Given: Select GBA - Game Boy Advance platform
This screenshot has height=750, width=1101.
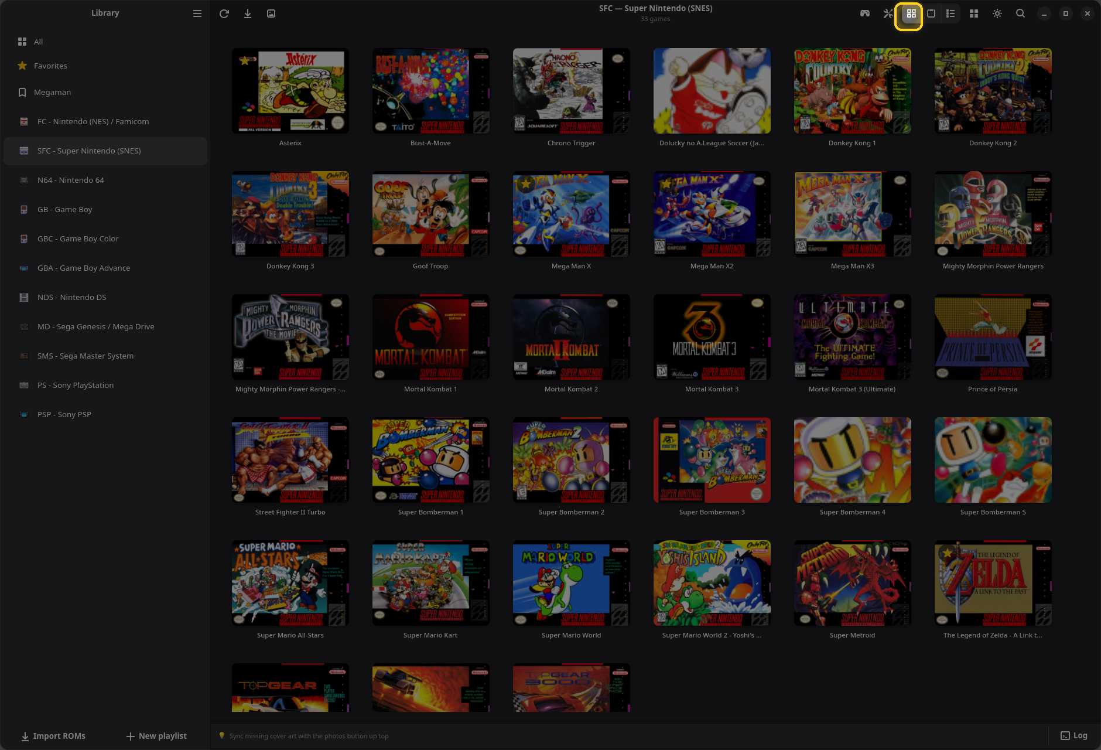Looking at the screenshot, I should point(105,268).
